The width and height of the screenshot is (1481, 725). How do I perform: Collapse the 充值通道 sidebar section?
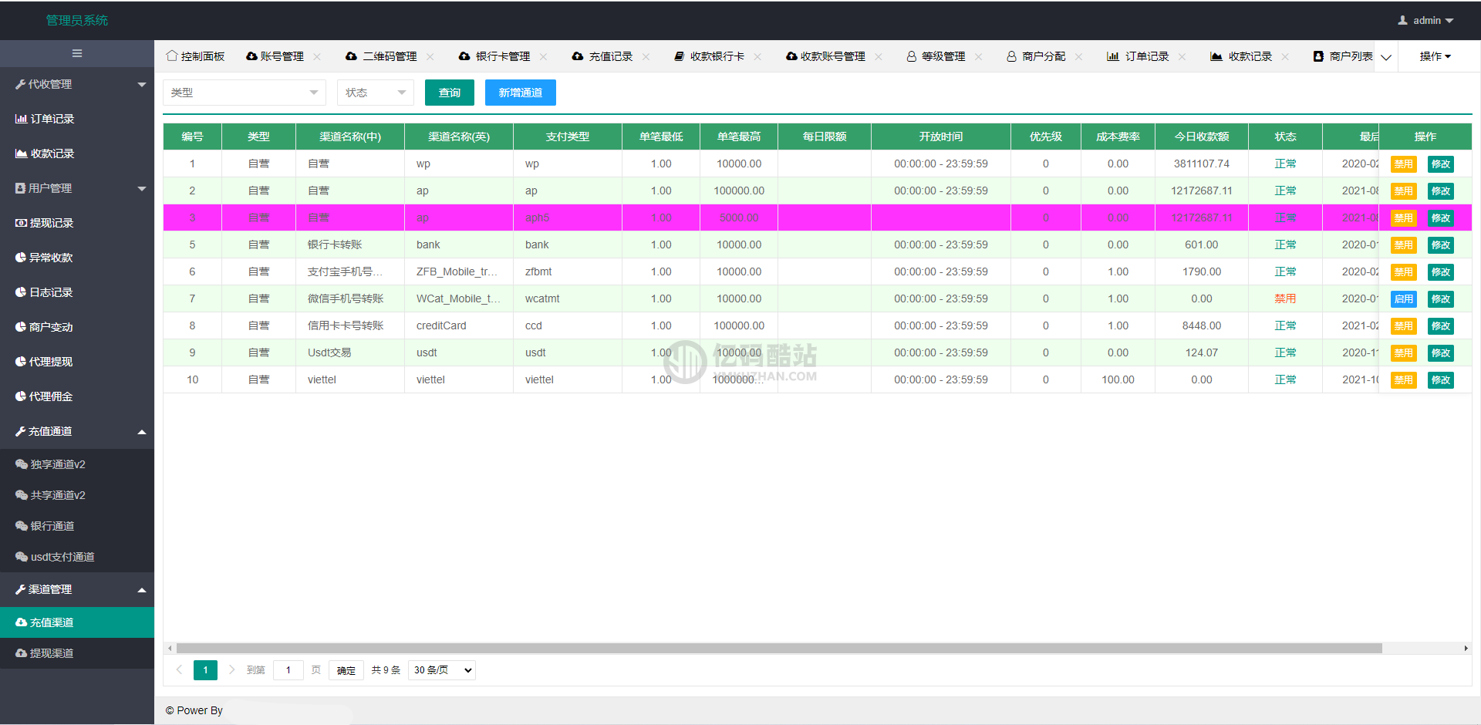tap(77, 431)
